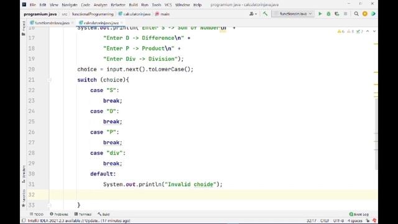
Task: Click the src breadcrumb
Action: tap(65, 14)
